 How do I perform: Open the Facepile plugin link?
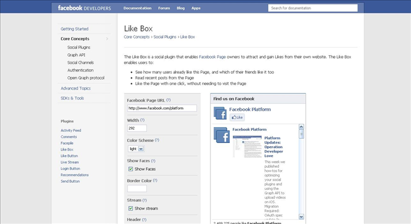(67, 143)
